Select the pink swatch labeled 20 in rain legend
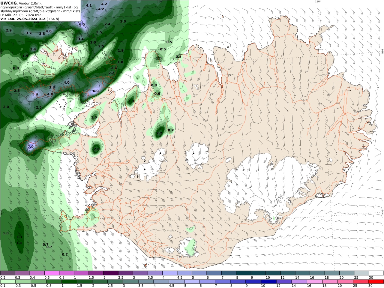This screenshot has height=288, width=384. 346,282
